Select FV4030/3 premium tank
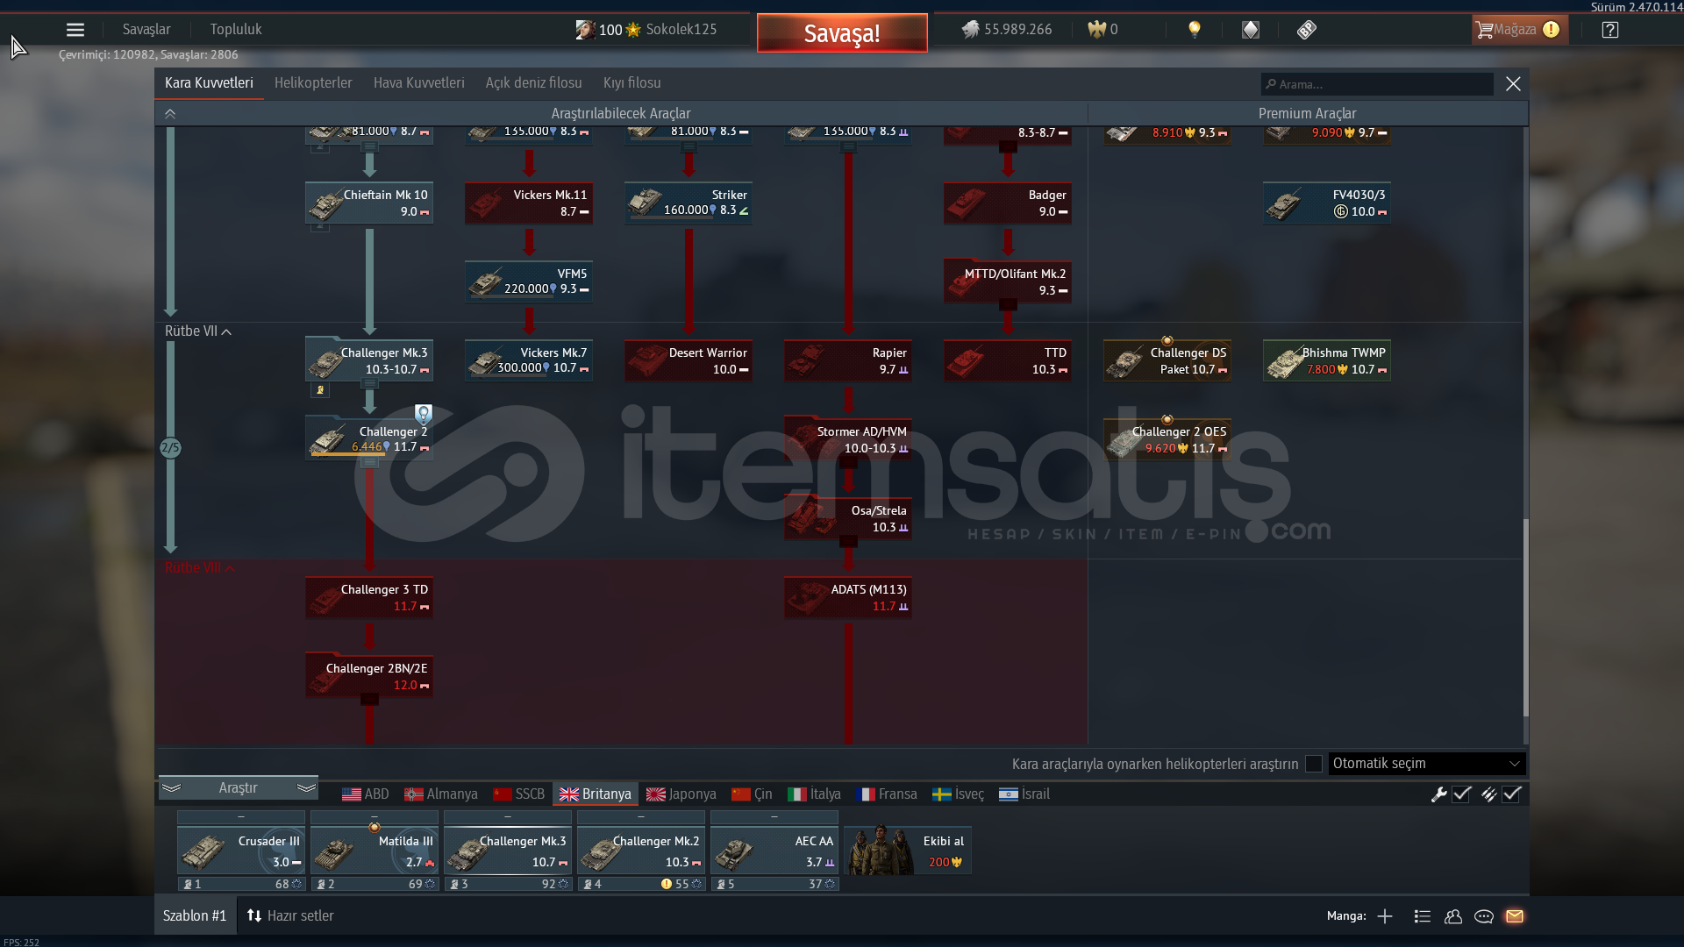The width and height of the screenshot is (1684, 947). [1327, 203]
